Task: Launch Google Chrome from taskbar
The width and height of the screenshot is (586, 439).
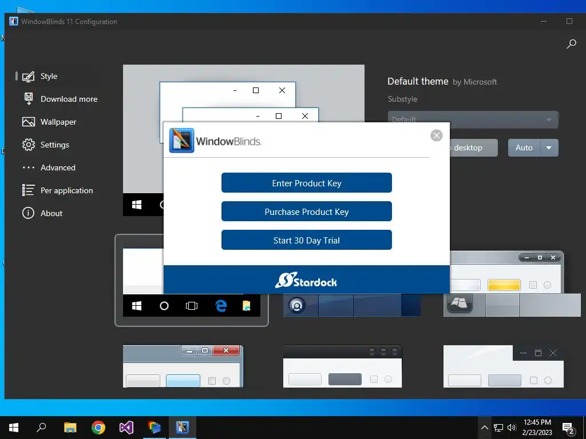Action: (98, 428)
